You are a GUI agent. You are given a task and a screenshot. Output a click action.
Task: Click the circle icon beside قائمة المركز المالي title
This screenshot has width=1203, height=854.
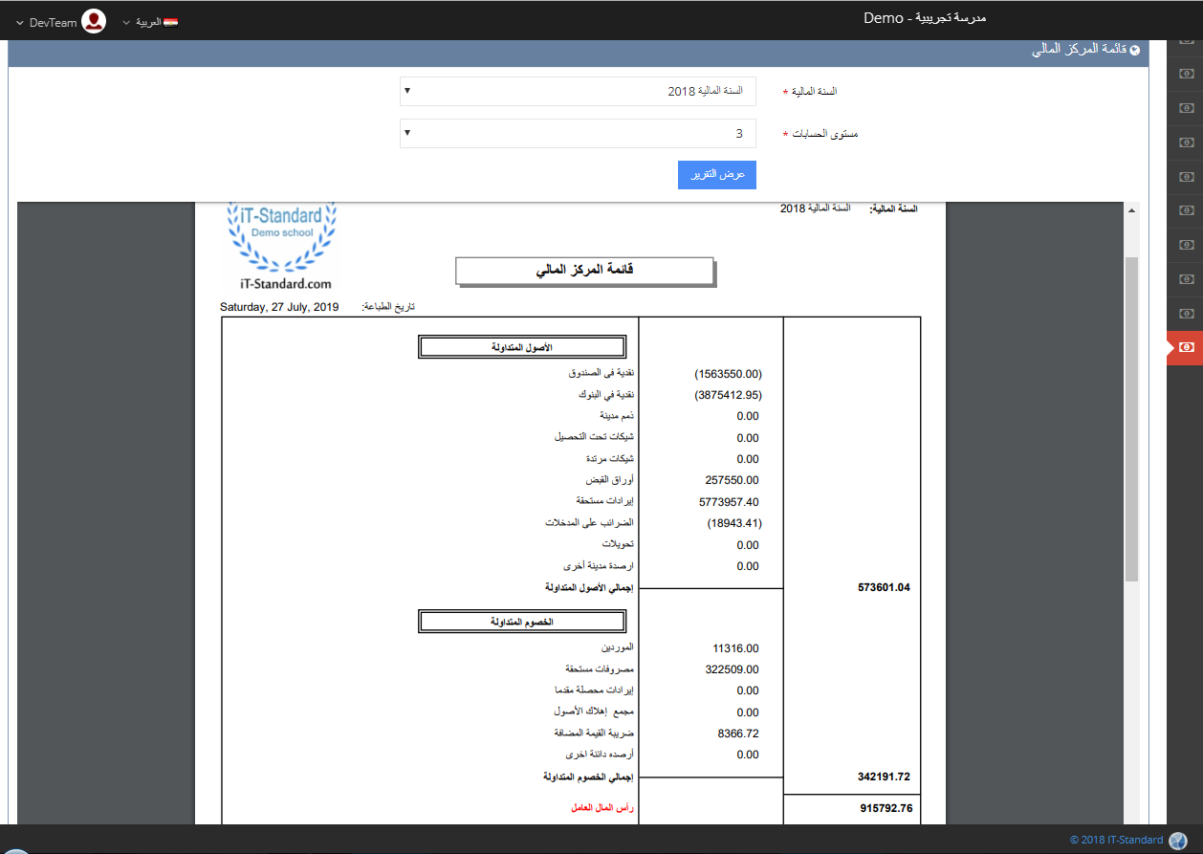[x=1134, y=50]
